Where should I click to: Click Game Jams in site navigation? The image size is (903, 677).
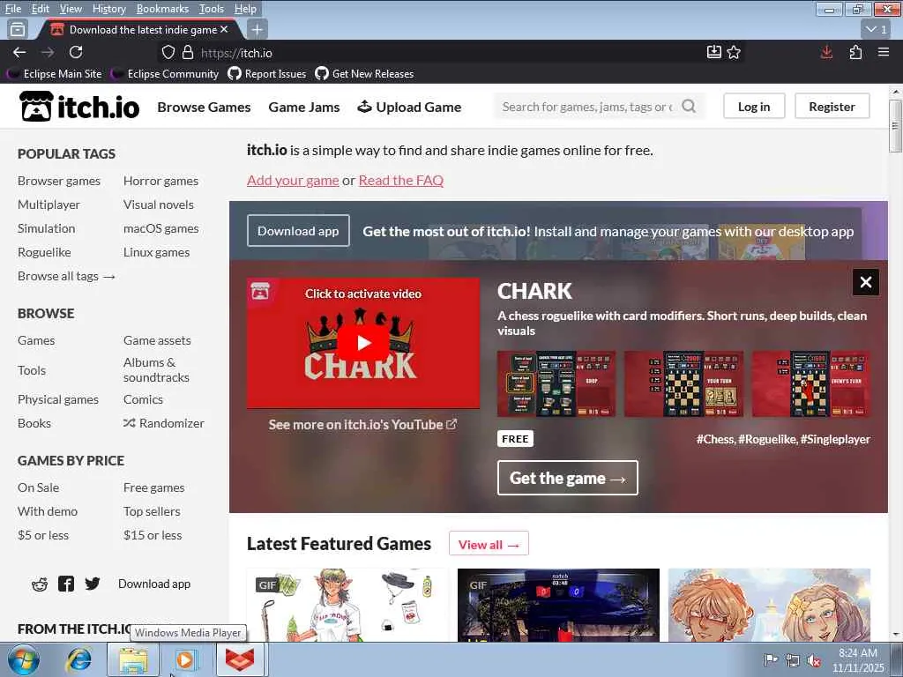pos(304,107)
